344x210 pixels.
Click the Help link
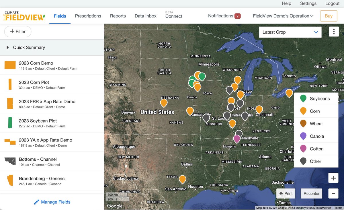(x=287, y=3)
